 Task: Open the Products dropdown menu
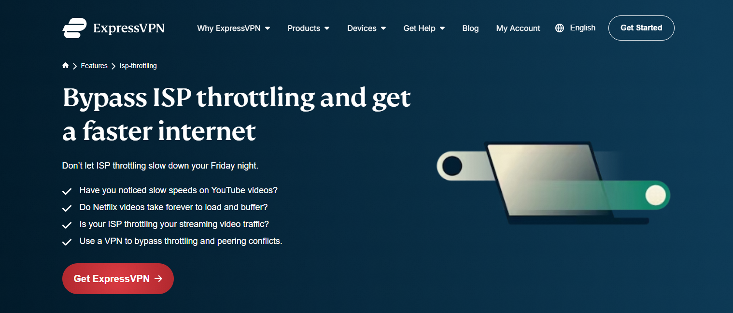click(x=309, y=28)
